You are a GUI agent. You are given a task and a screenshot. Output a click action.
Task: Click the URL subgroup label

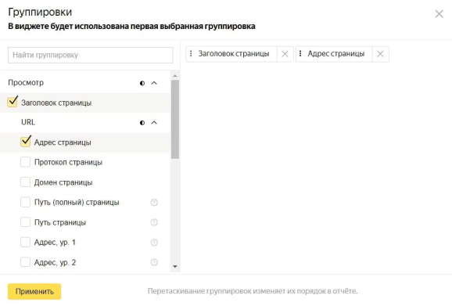[28, 122]
